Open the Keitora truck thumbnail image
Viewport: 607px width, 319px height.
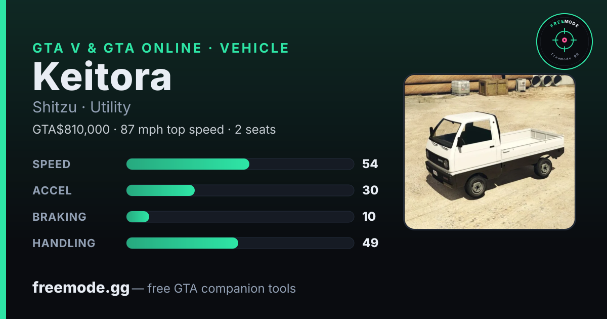click(490, 152)
